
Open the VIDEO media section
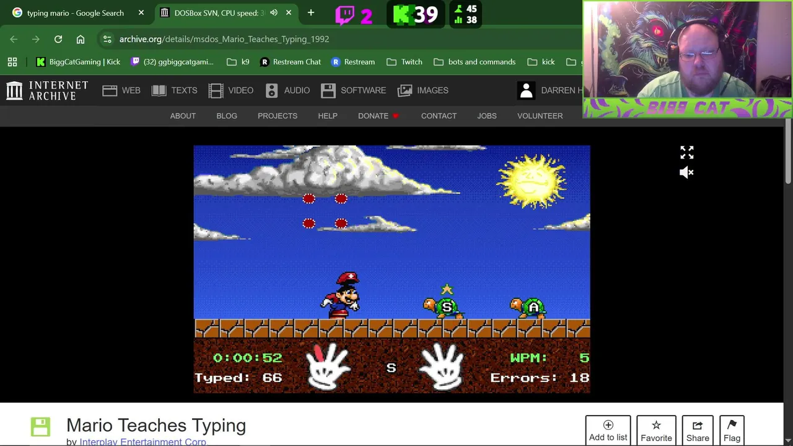click(231, 90)
